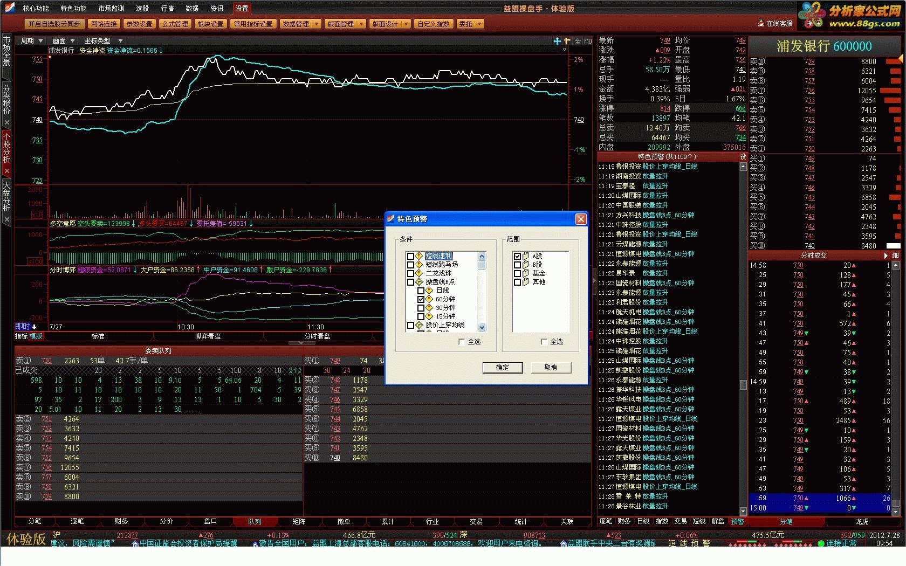Check the 二龙戏珠 condition checkbox
906x566 pixels.
(x=410, y=273)
